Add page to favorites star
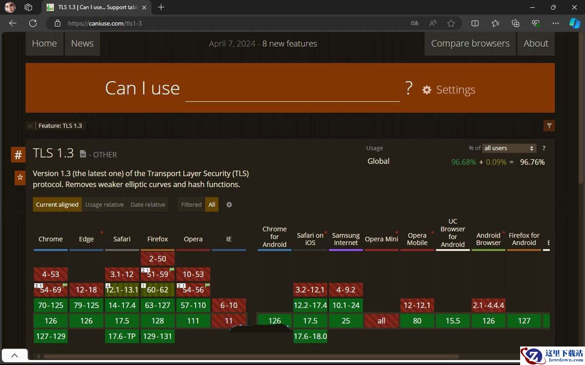The width and height of the screenshot is (585, 365). click(451, 23)
